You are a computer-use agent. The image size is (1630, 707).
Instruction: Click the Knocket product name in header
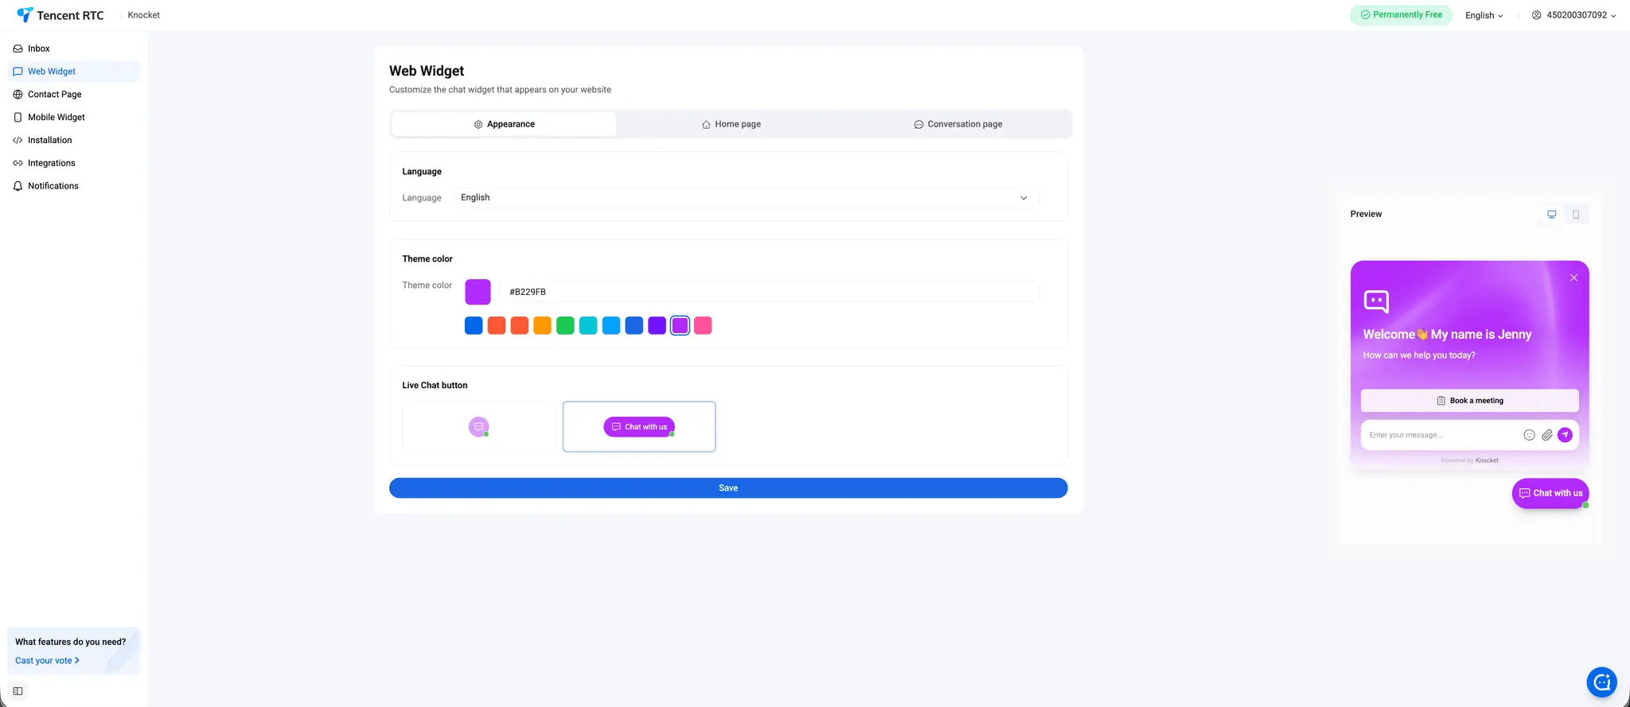coord(144,15)
